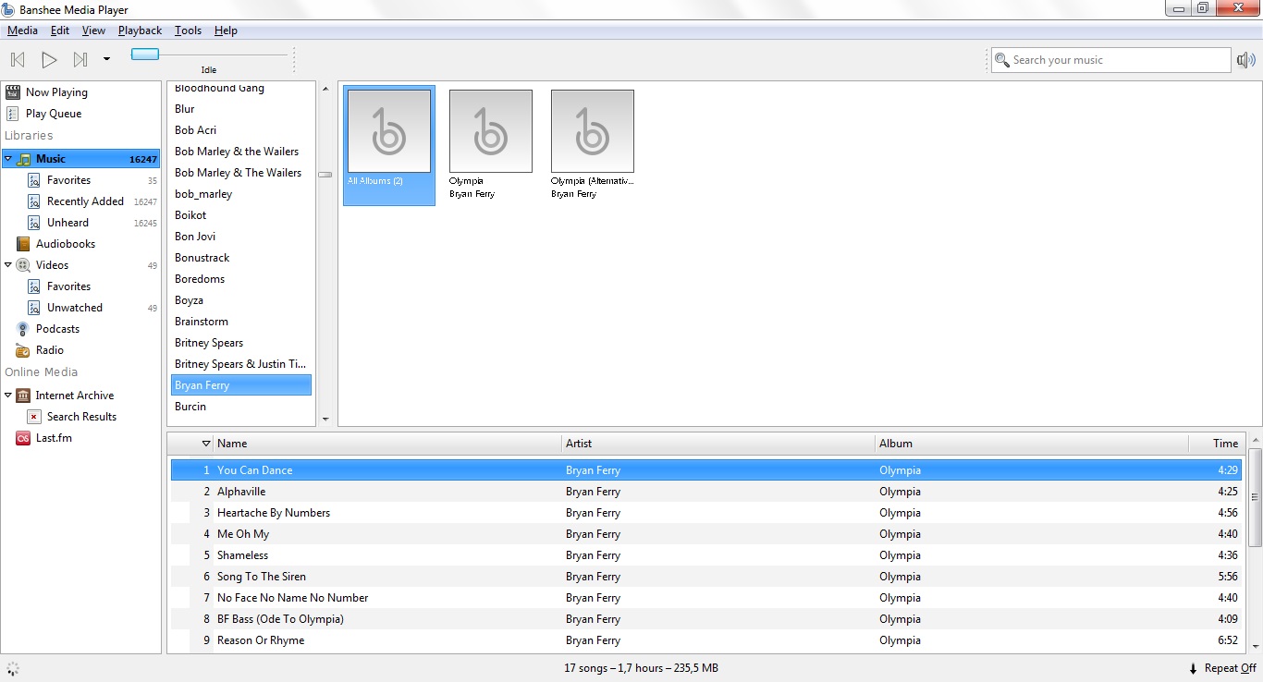Image resolution: width=1263 pixels, height=682 pixels.
Task: Open the Help menu
Action: (226, 30)
